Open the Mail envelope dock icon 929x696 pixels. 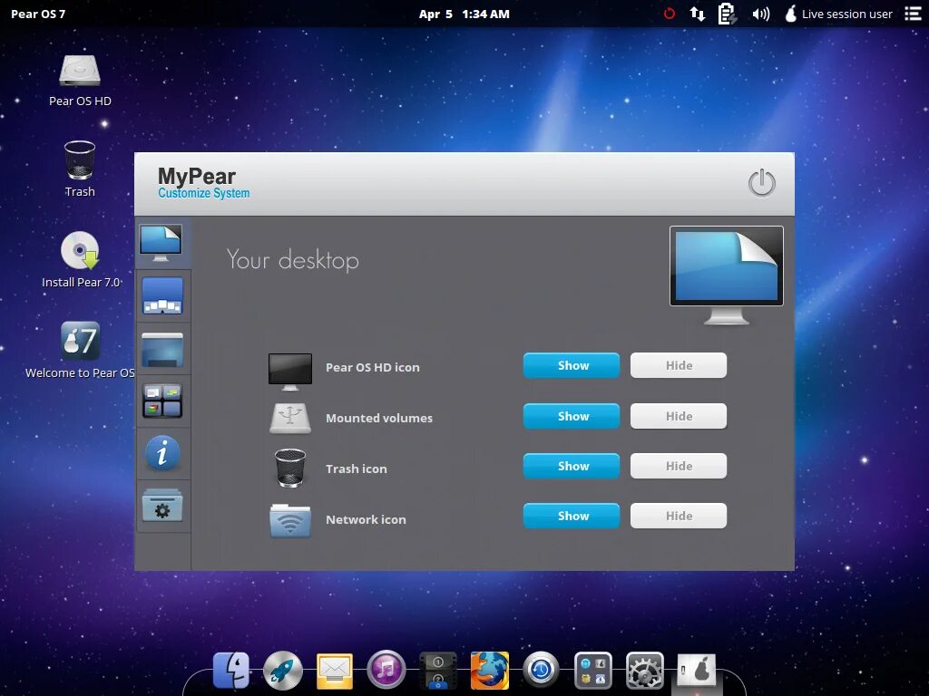[335, 672]
